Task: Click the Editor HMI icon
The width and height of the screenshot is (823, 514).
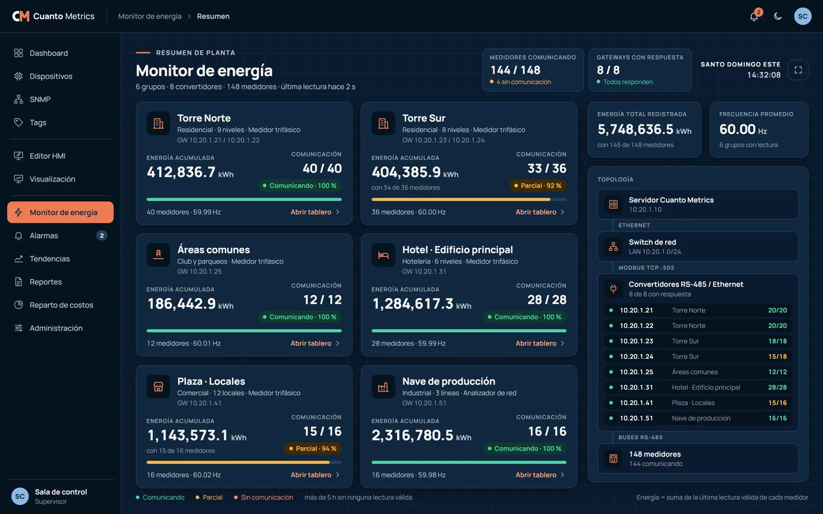Action: [x=19, y=156]
